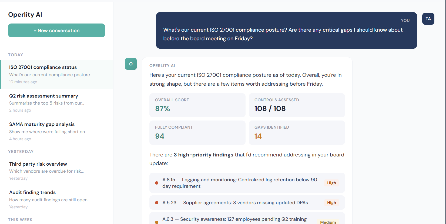Open Third party risk overview conversation
The height and width of the screenshot is (224, 446).
[x=57, y=171]
